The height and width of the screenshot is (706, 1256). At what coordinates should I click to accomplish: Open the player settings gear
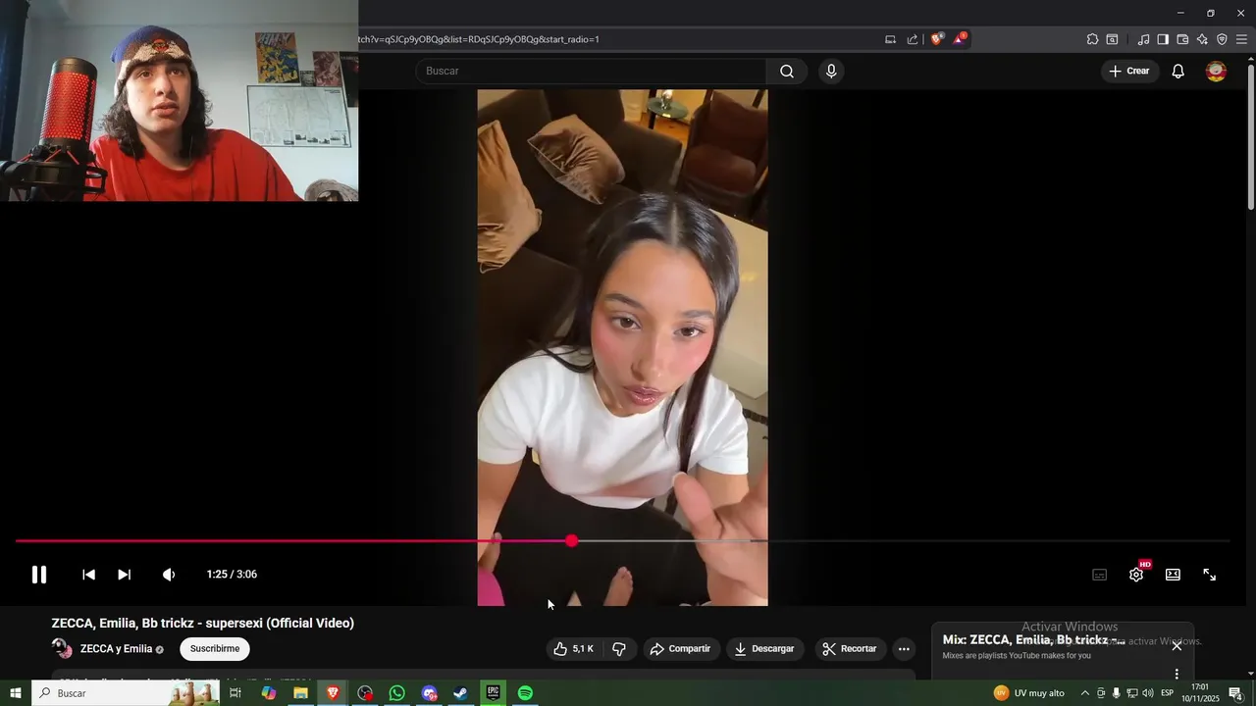[x=1136, y=575]
